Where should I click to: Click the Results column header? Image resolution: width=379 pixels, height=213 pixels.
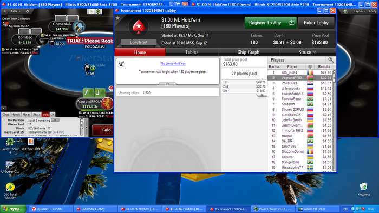[x=324, y=66]
